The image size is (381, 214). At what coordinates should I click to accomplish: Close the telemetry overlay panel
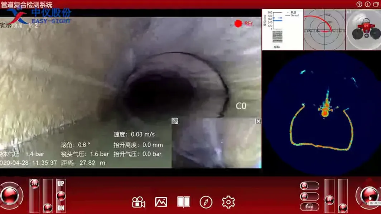point(258,121)
